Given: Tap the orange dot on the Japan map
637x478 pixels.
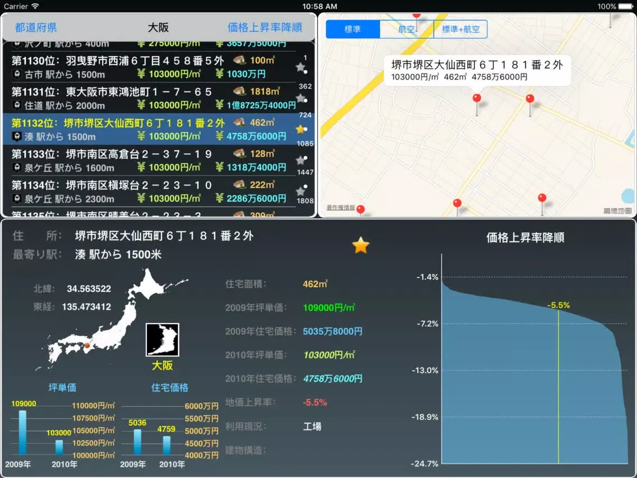Looking at the screenshot, I should tap(87, 346).
